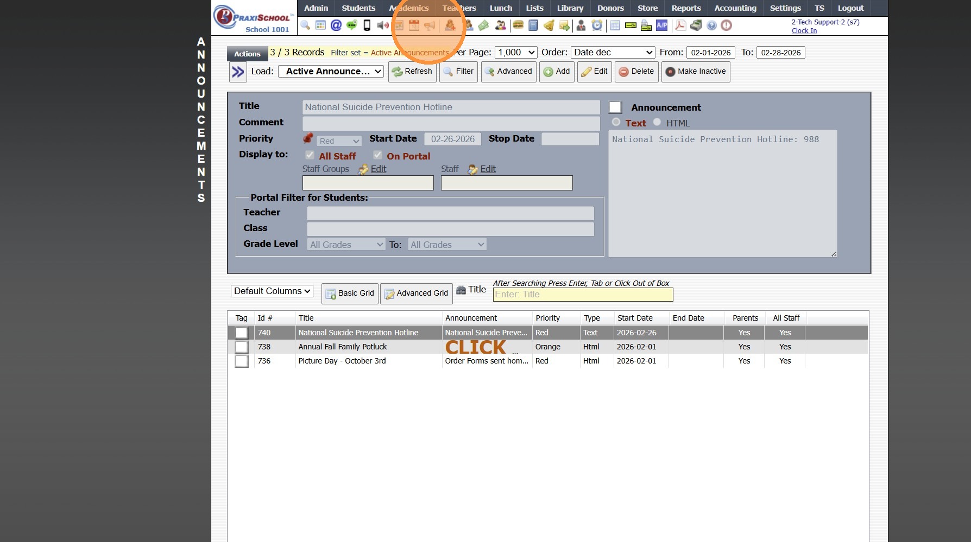The height and width of the screenshot is (542, 971).
Task: Click the blue @ email icon
Action: [336, 25]
